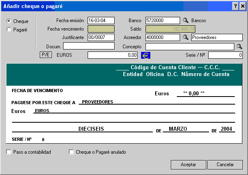Enable the Paso a contabilidad checkbox
The height and width of the screenshot is (175, 248).
[x=9, y=152]
